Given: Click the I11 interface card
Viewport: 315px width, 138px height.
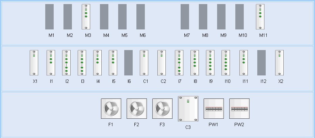Looking at the screenshot, I should tap(244, 63).
